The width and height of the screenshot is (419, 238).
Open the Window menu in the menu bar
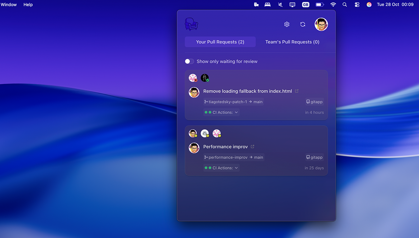[9, 5]
